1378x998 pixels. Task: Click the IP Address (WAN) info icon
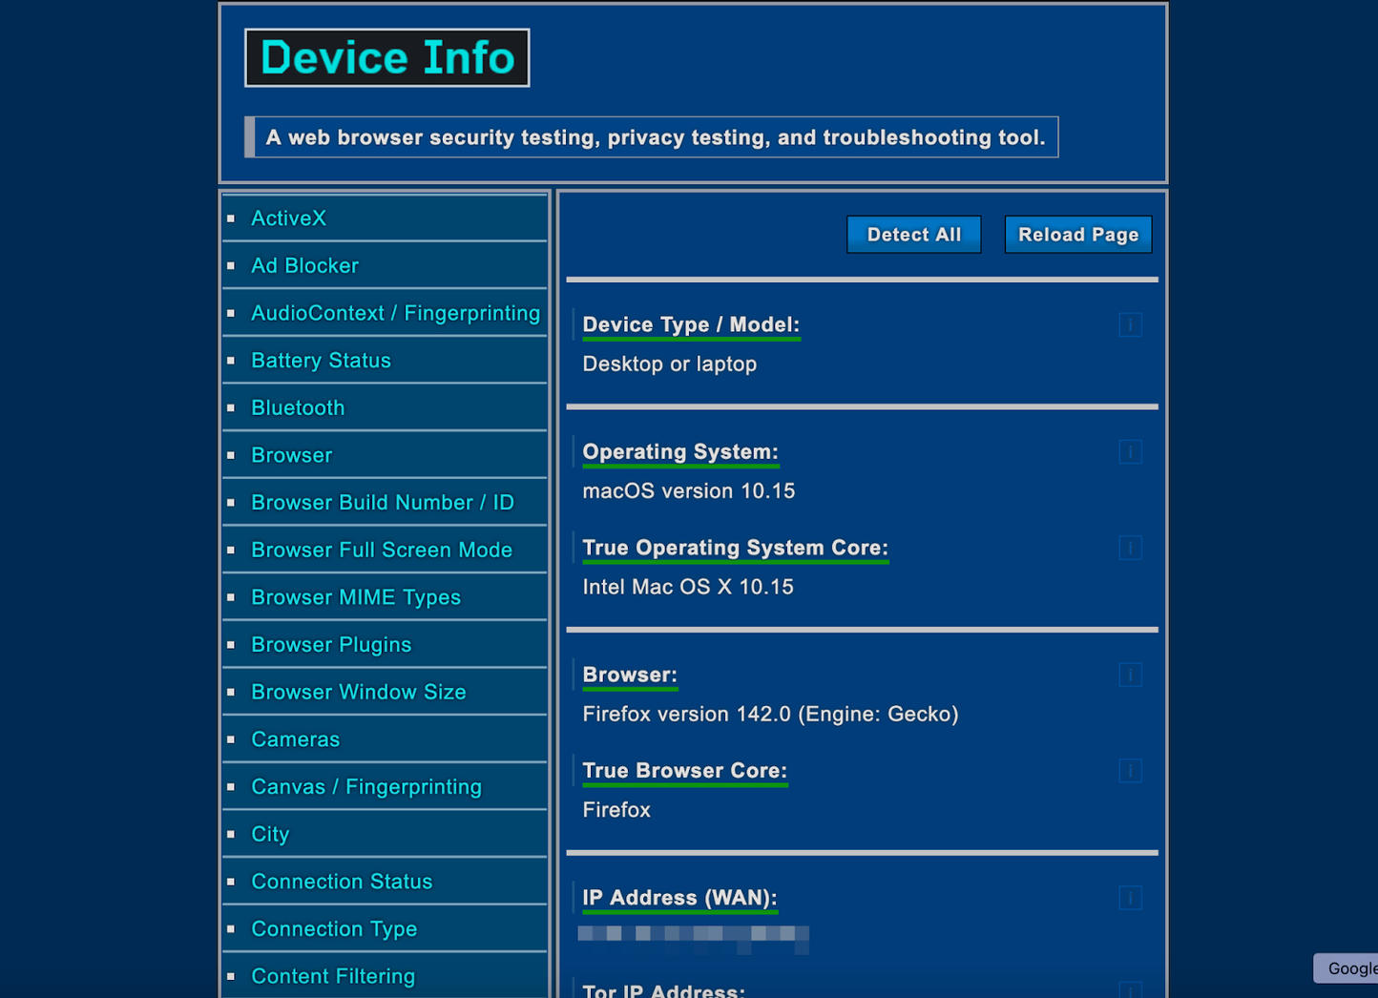[x=1130, y=898]
